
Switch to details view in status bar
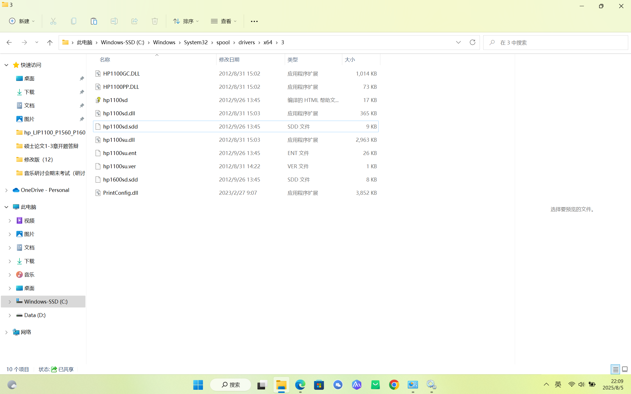615,369
